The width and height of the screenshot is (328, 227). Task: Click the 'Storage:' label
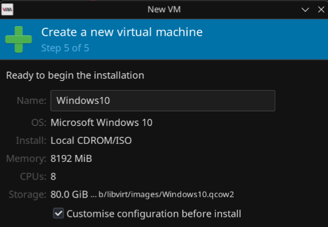pos(27,194)
